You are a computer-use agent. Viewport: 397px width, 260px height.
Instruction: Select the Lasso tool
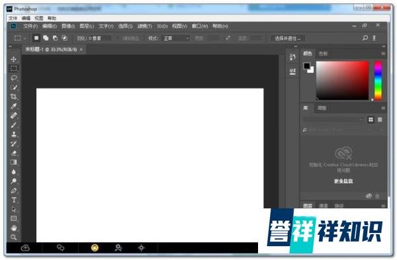click(x=14, y=77)
